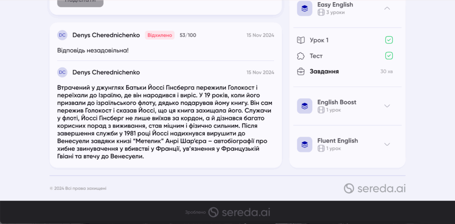Click the briefcase icon beside Завдання
Viewport: 455px width, 224px height.
[x=301, y=72]
